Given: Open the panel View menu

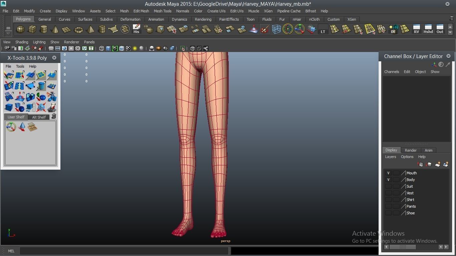Looking at the screenshot, I should pyautogui.click(x=7, y=42).
